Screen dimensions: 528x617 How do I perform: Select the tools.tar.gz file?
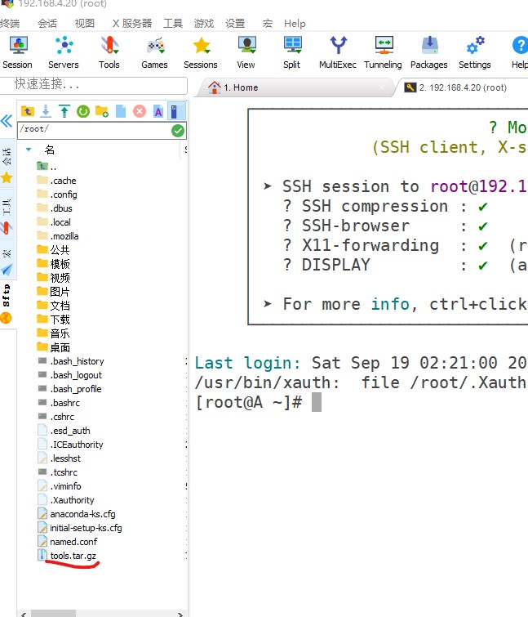tap(67, 556)
